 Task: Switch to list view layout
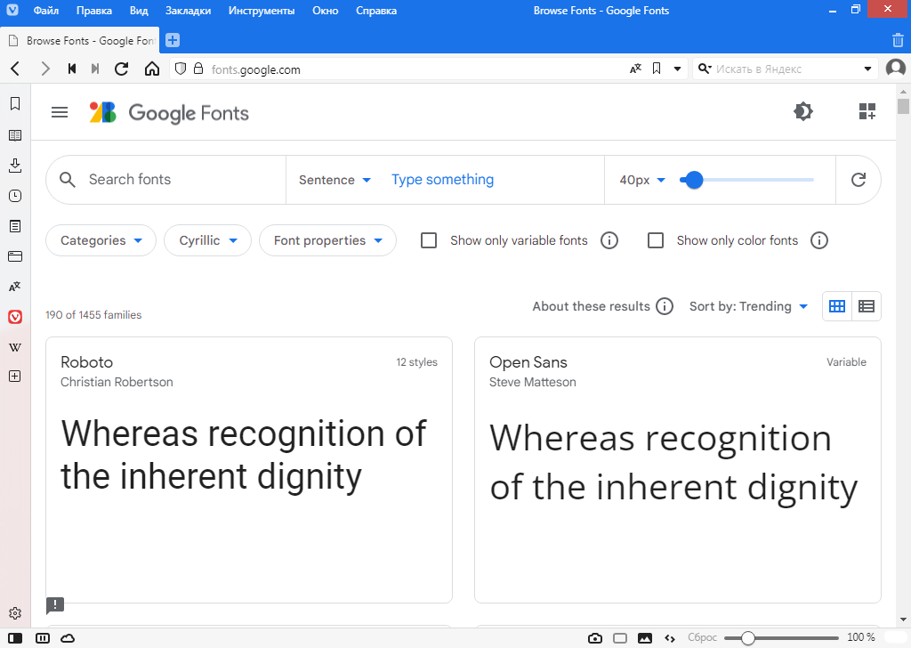coord(867,306)
